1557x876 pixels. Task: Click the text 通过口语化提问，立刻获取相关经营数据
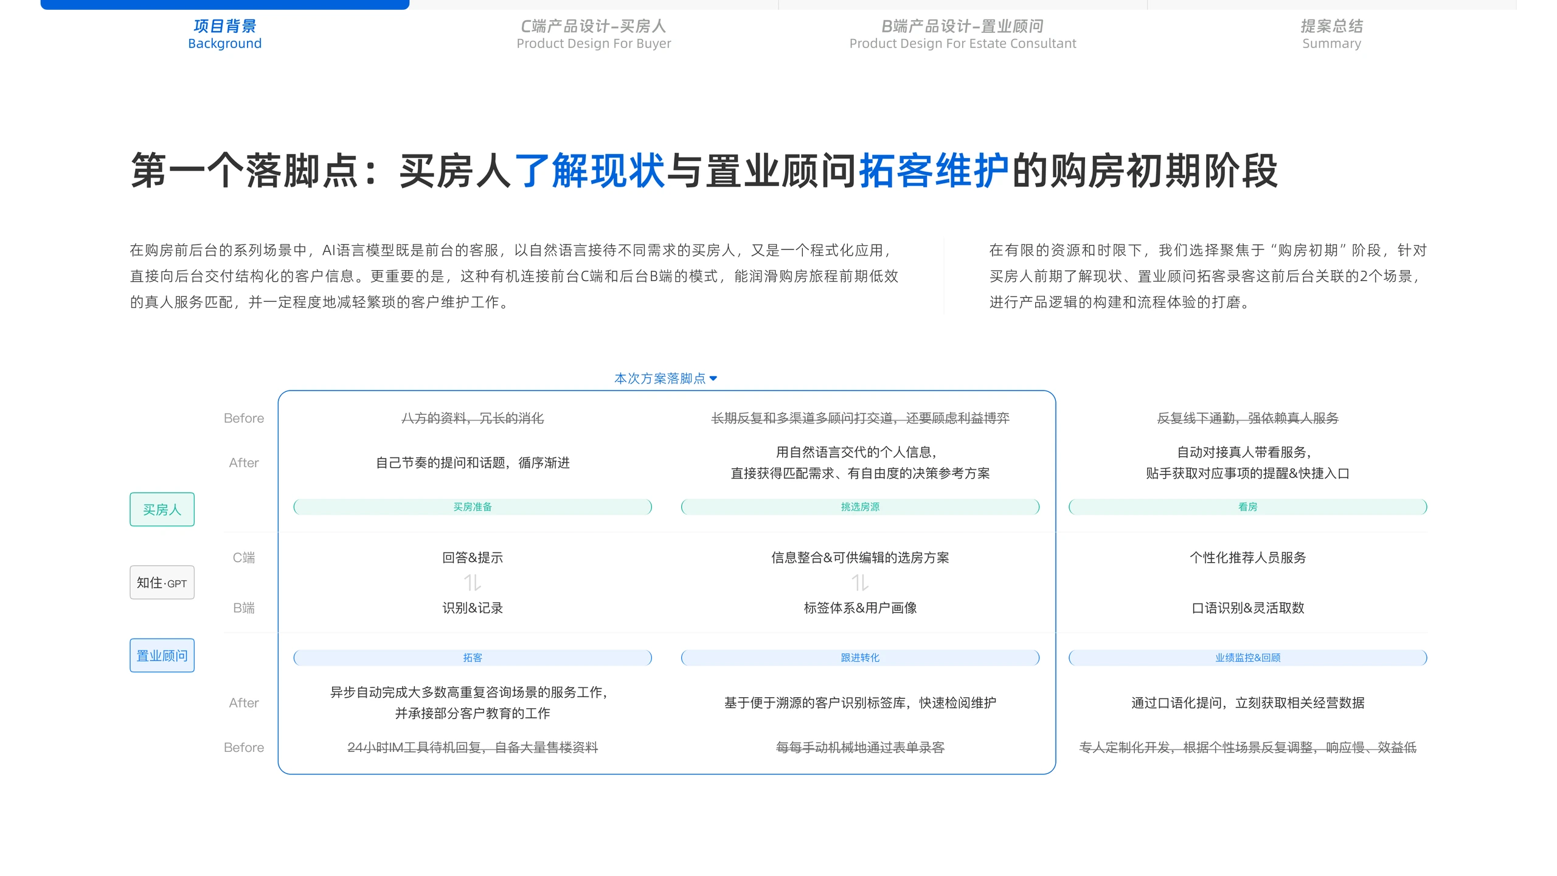point(1247,703)
